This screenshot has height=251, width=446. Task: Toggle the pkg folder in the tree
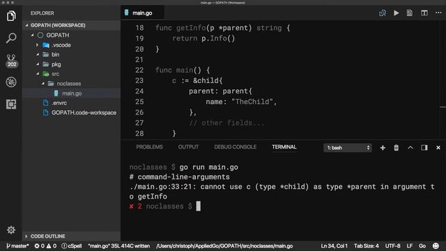coord(71,64)
